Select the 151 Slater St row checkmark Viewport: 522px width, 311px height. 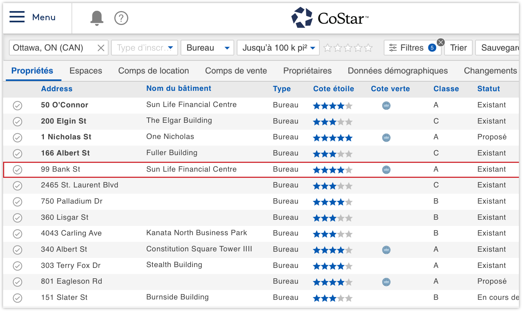(17, 298)
